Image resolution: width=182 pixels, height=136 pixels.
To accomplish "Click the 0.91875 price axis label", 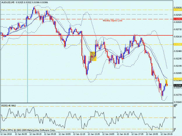I will [178, 88].
